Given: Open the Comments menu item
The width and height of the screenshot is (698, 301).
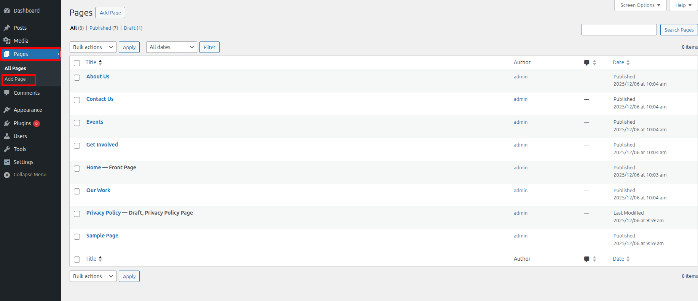Looking at the screenshot, I should point(27,93).
